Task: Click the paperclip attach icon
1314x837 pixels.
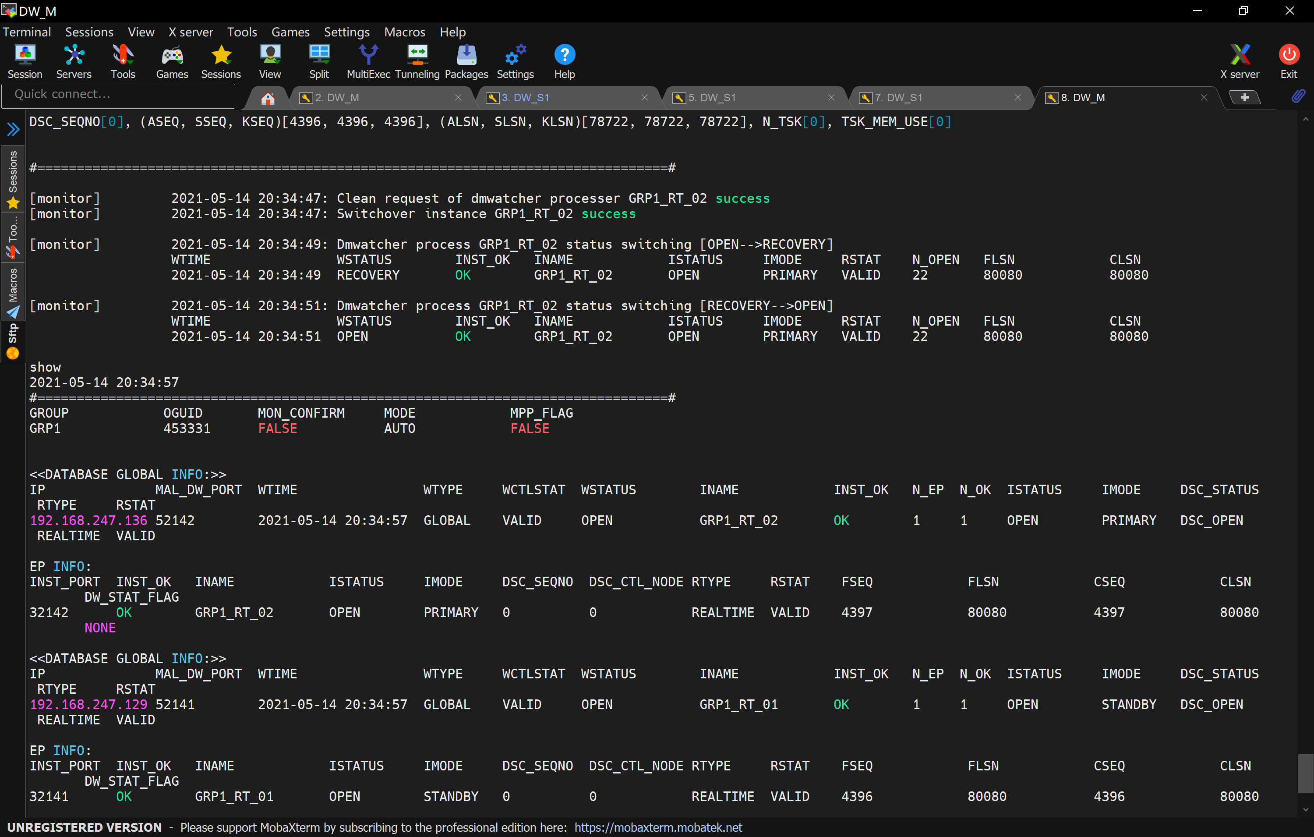Action: [x=1298, y=97]
